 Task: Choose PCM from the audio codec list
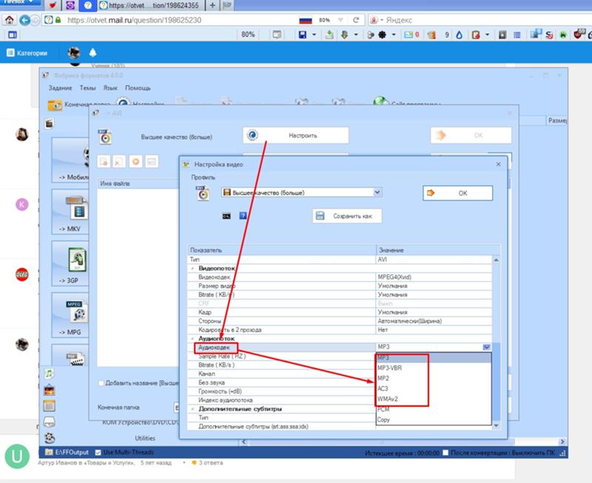tap(434, 410)
